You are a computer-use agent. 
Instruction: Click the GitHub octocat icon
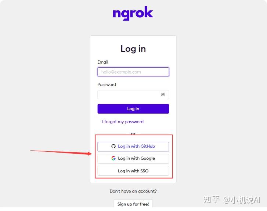pos(113,146)
